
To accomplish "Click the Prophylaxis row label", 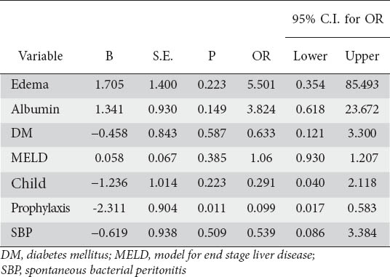I will pyautogui.click(x=40, y=209).
